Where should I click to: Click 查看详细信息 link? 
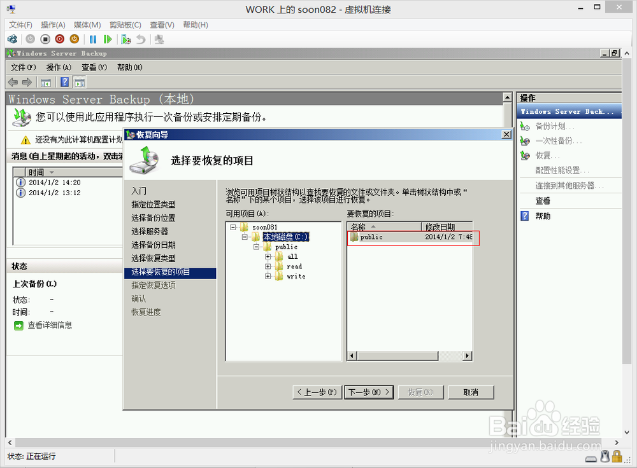pos(50,326)
